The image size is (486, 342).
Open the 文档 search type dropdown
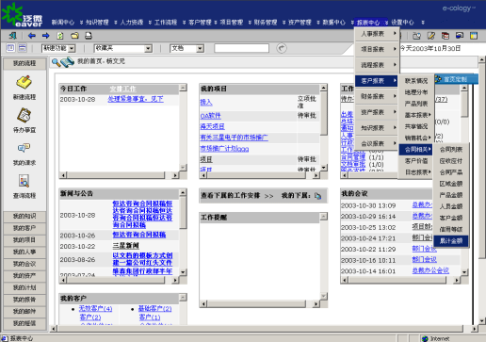click(x=186, y=48)
